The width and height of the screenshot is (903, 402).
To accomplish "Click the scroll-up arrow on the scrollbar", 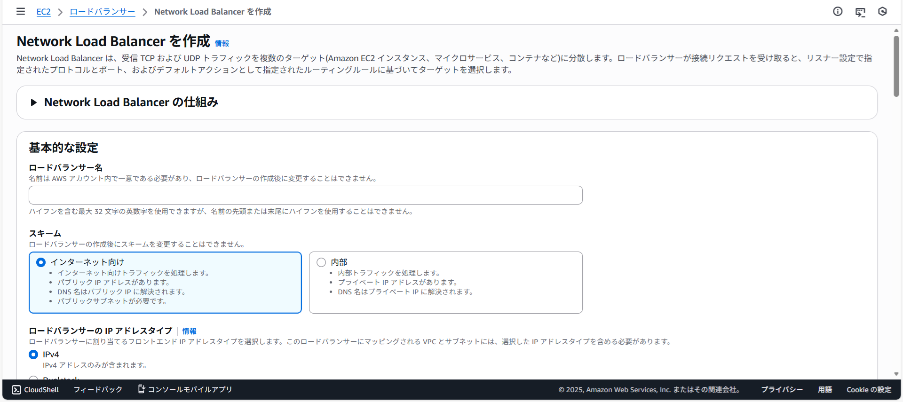I will coord(896,30).
